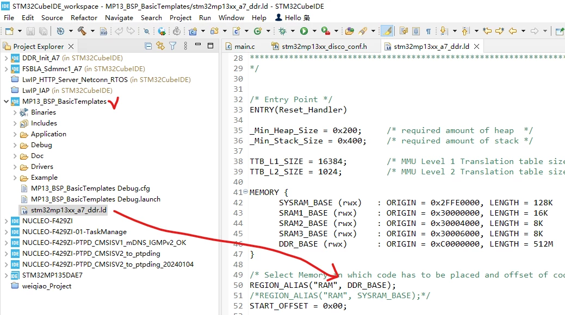Toggle the highlighter mark occurrences icon
The height and width of the screenshot is (315, 565).
coord(387,31)
